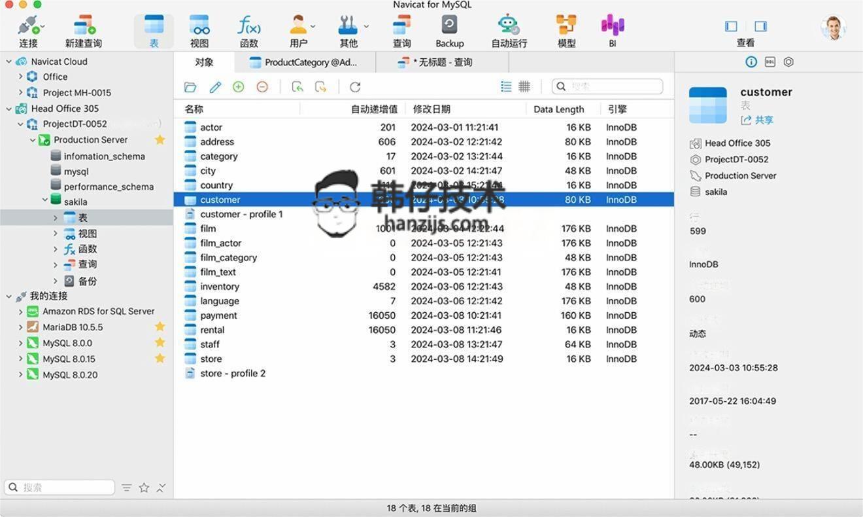The width and height of the screenshot is (863, 517).
Task: Collapse the Head Office 305 node
Action: 8,109
